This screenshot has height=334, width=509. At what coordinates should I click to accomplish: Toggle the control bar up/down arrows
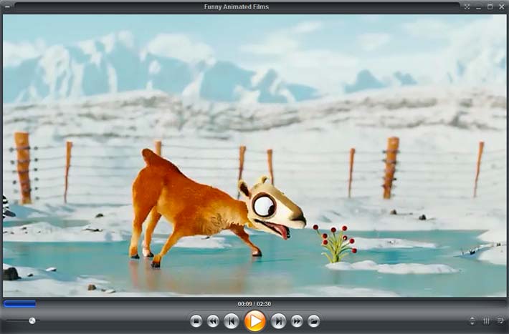click(x=472, y=320)
